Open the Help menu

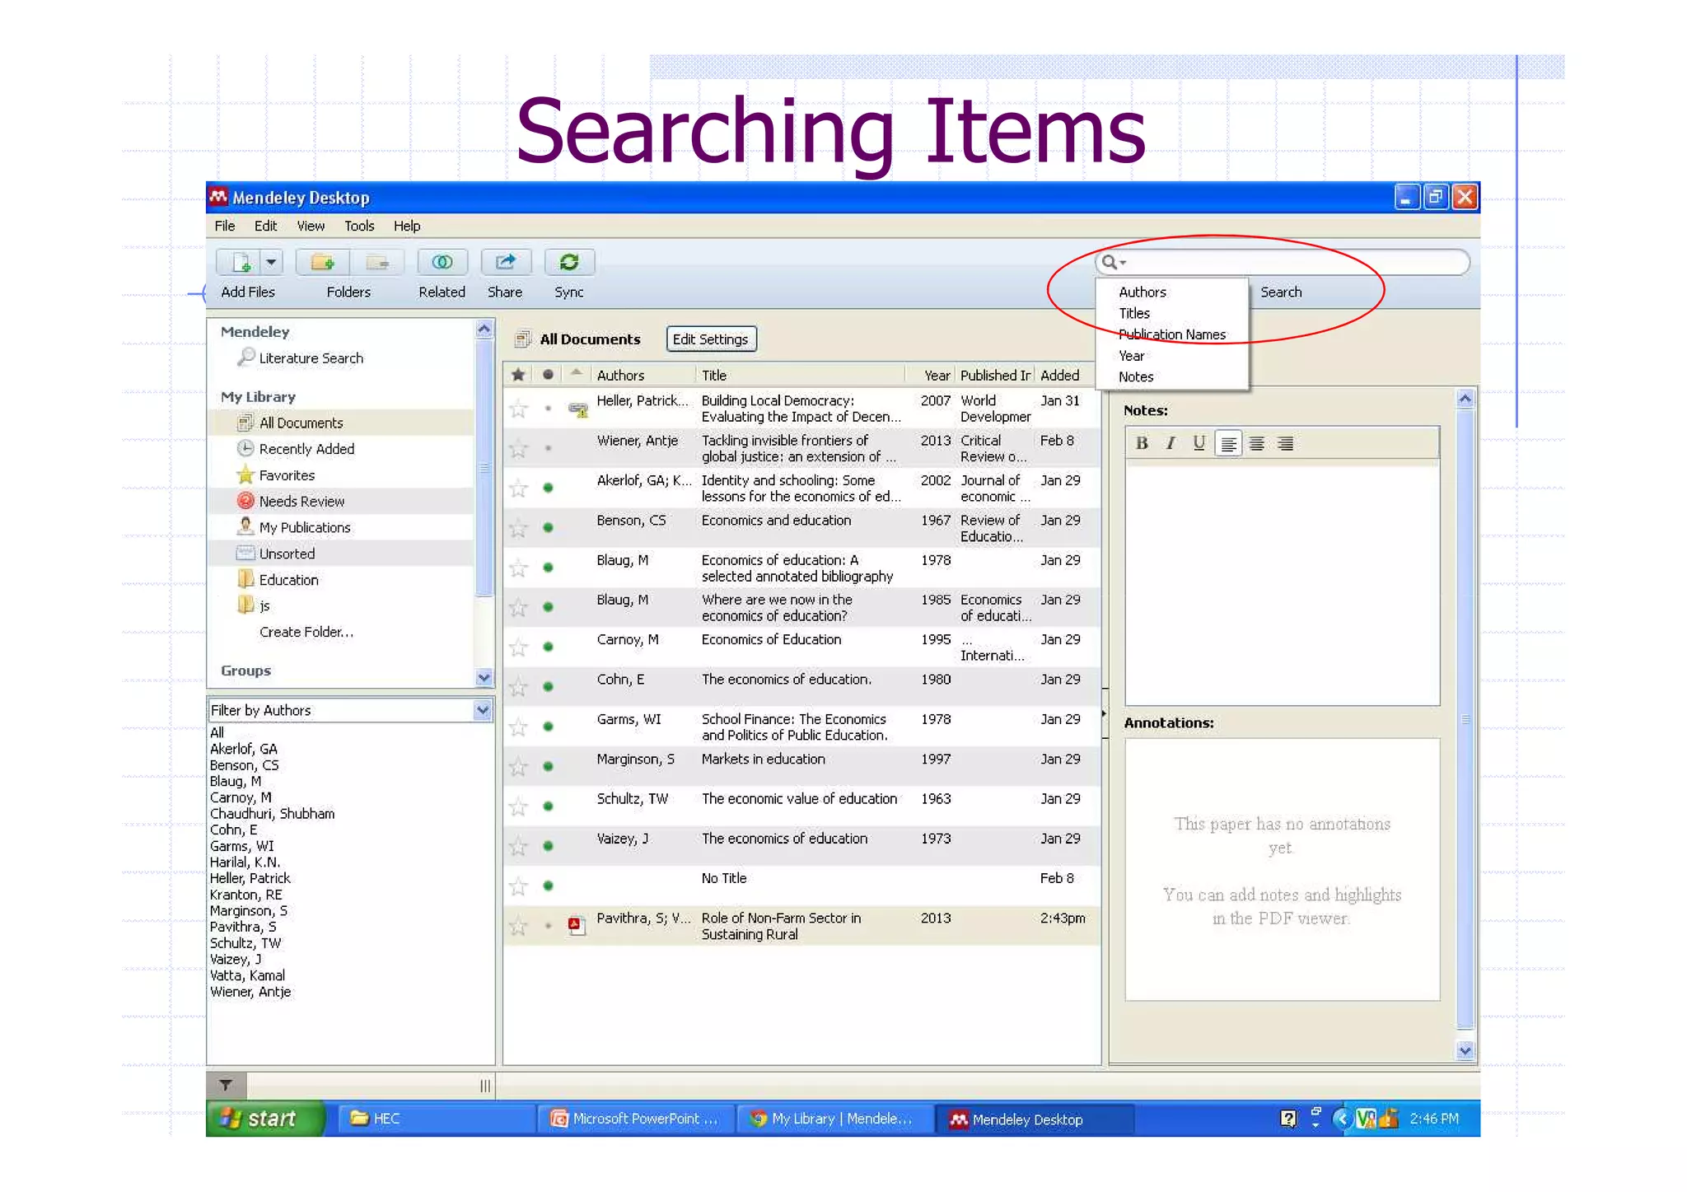[x=407, y=226]
